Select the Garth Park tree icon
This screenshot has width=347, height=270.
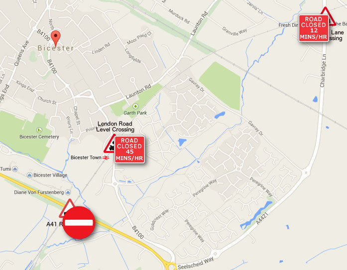[x=135, y=106]
